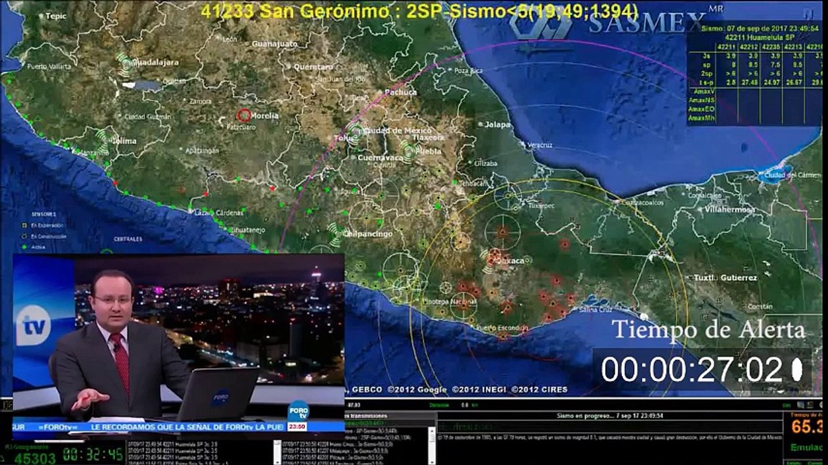This screenshot has width=828, height=465.
Task: Select the AmaxEO row label
Action: click(701, 109)
